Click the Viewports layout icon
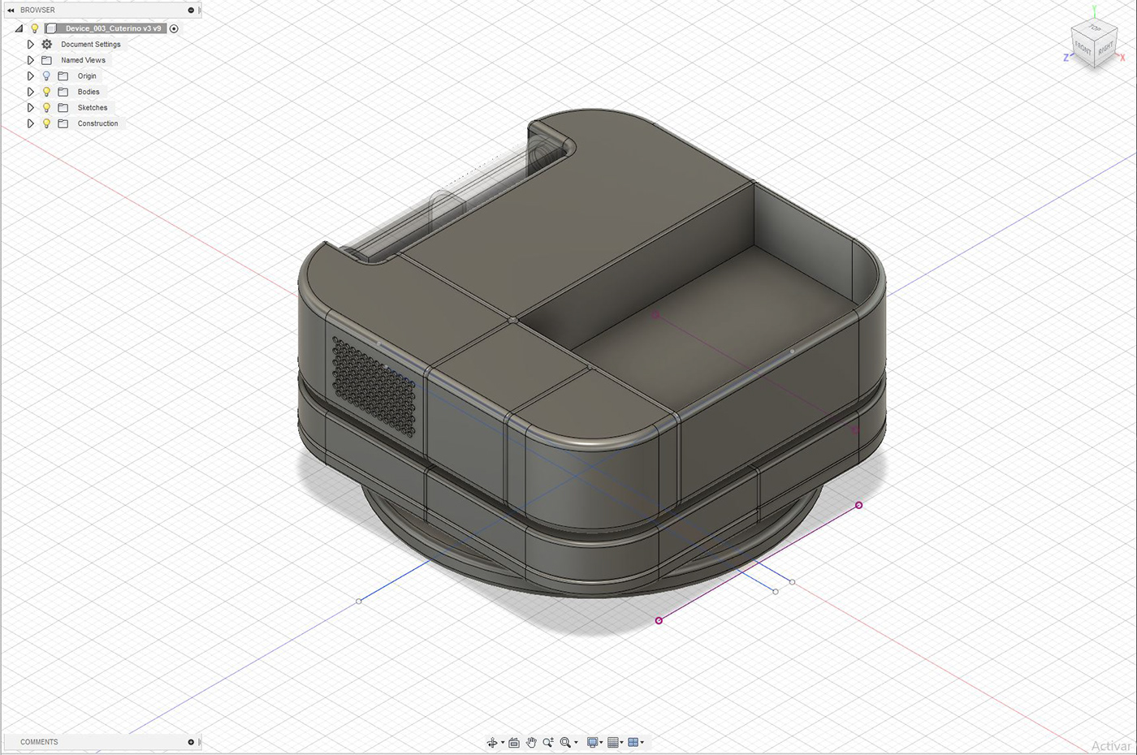 coord(633,742)
